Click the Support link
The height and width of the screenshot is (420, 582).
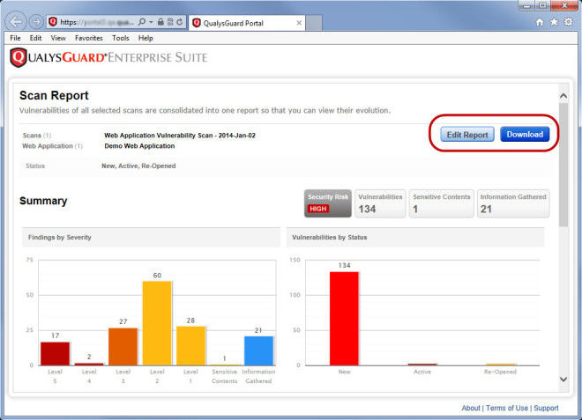pos(546,408)
